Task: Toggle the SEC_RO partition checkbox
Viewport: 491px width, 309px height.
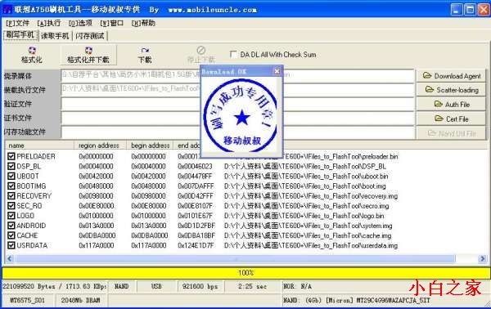Action: (11, 206)
